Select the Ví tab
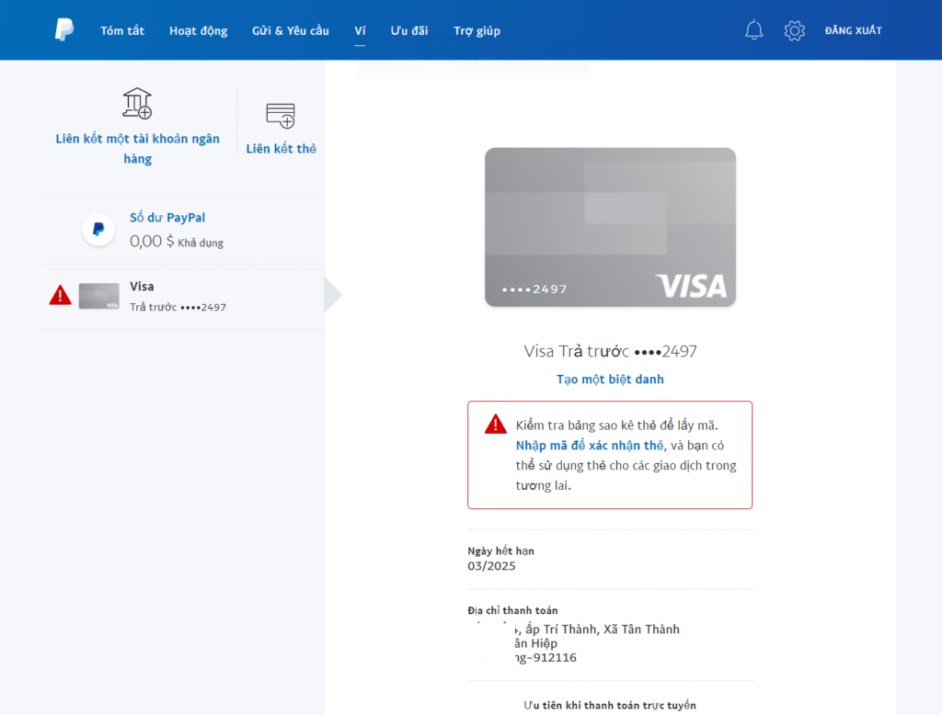The width and height of the screenshot is (942, 715). [360, 31]
